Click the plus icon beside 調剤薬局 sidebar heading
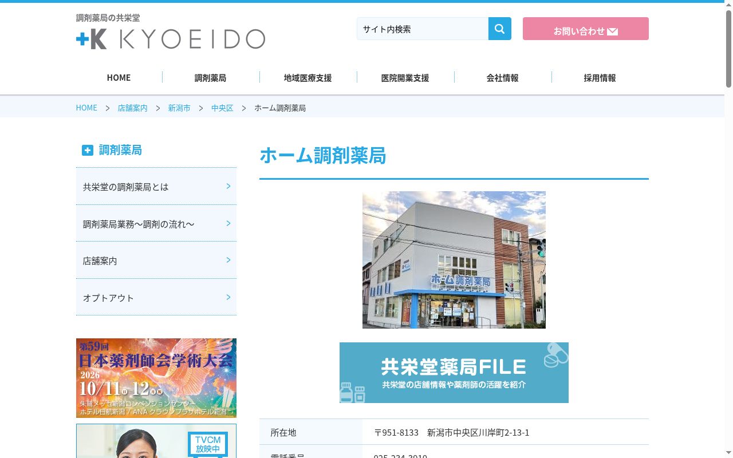This screenshot has width=733, height=458. point(87,150)
